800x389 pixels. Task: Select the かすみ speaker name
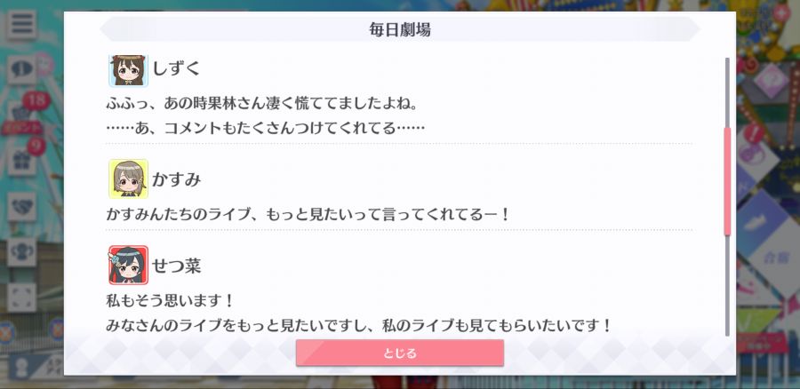click(177, 179)
